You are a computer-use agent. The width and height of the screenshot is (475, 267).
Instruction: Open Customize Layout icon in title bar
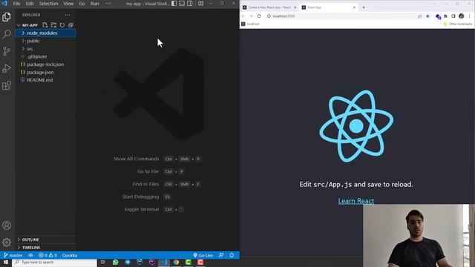coord(201,4)
